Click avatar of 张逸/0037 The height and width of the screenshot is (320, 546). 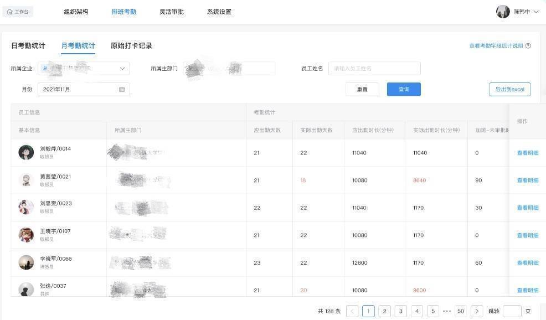coord(26,290)
